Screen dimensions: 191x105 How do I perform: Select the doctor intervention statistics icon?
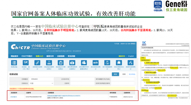(107, 63)
